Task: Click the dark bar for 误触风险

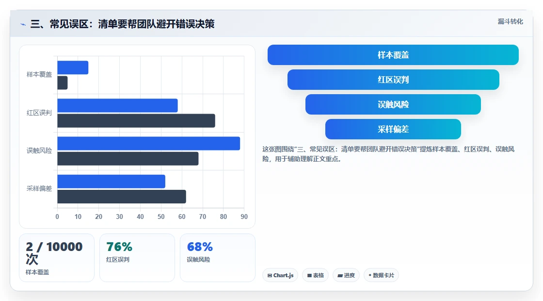Action: click(x=128, y=159)
